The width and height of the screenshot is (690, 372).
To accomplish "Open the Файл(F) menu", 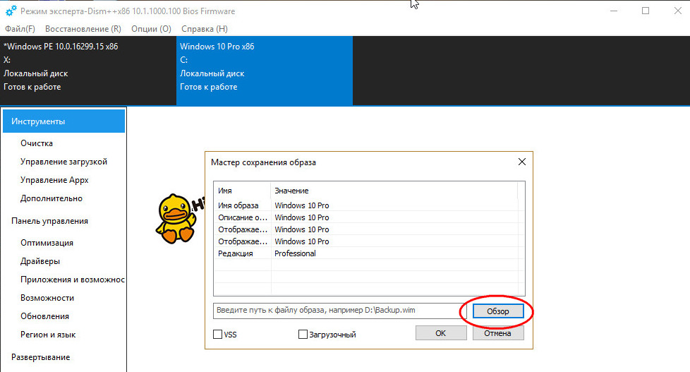I will pos(20,29).
